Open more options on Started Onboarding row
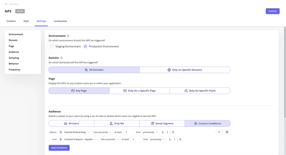 [167, 132]
